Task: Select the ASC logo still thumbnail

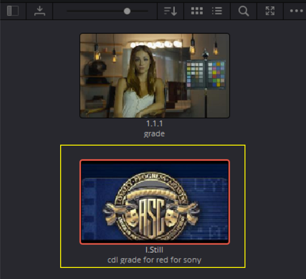Action: (155, 202)
